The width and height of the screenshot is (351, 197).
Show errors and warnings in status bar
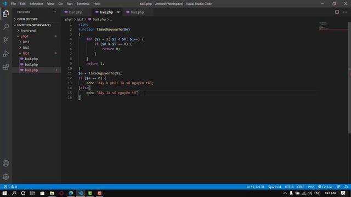pos(10,187)
